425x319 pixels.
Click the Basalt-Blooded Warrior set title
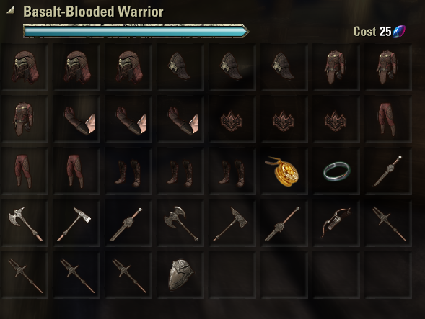point(93,12)
